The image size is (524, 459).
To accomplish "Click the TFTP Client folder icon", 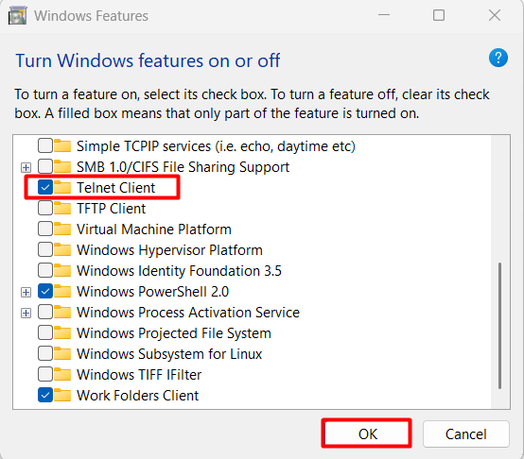I will point(62,208).
